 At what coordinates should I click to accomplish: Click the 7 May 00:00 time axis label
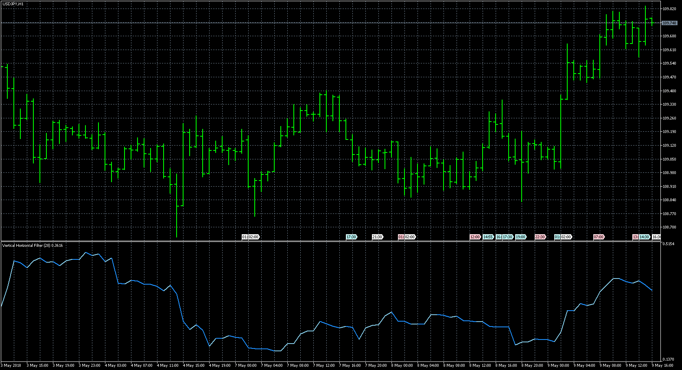(247, 366)
